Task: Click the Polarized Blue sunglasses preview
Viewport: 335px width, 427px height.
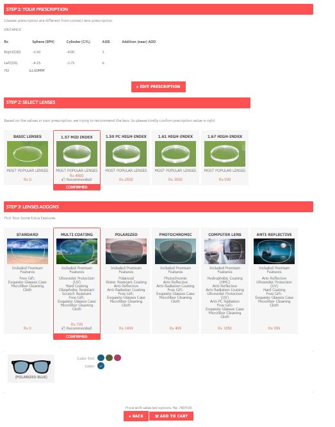Action: [x=31, y=369]
